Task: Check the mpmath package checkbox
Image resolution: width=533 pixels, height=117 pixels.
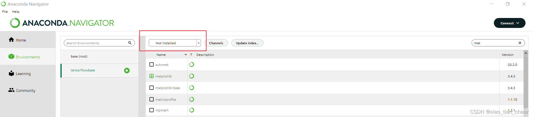Action: pyautogui.click(x=152, y=110)
